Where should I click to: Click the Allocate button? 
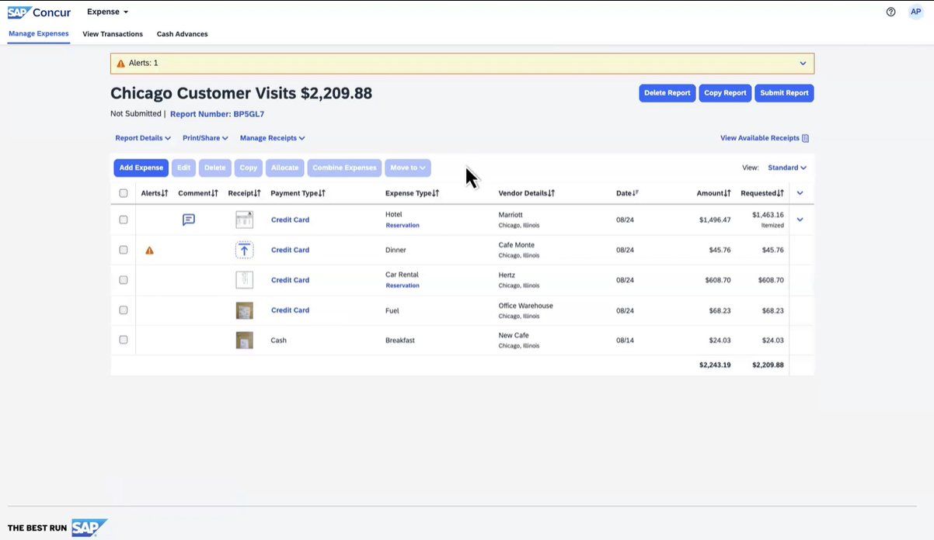[x=284, y=168]
